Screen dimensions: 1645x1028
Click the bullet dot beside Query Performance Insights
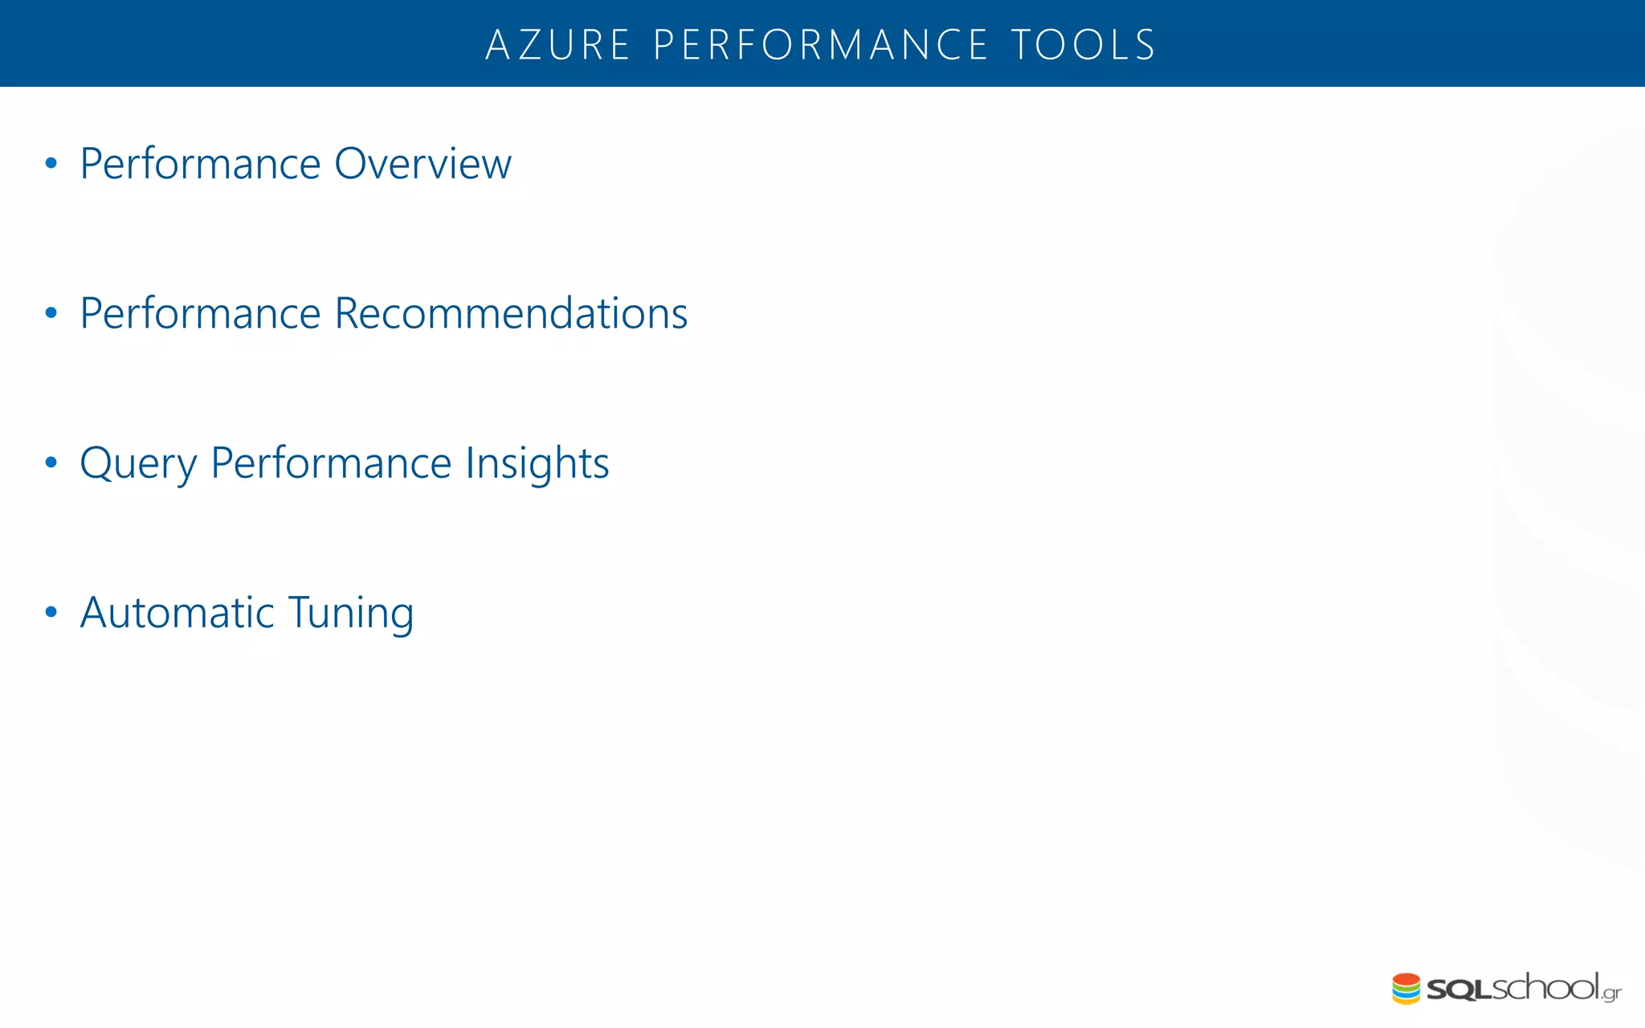point(51,462)
